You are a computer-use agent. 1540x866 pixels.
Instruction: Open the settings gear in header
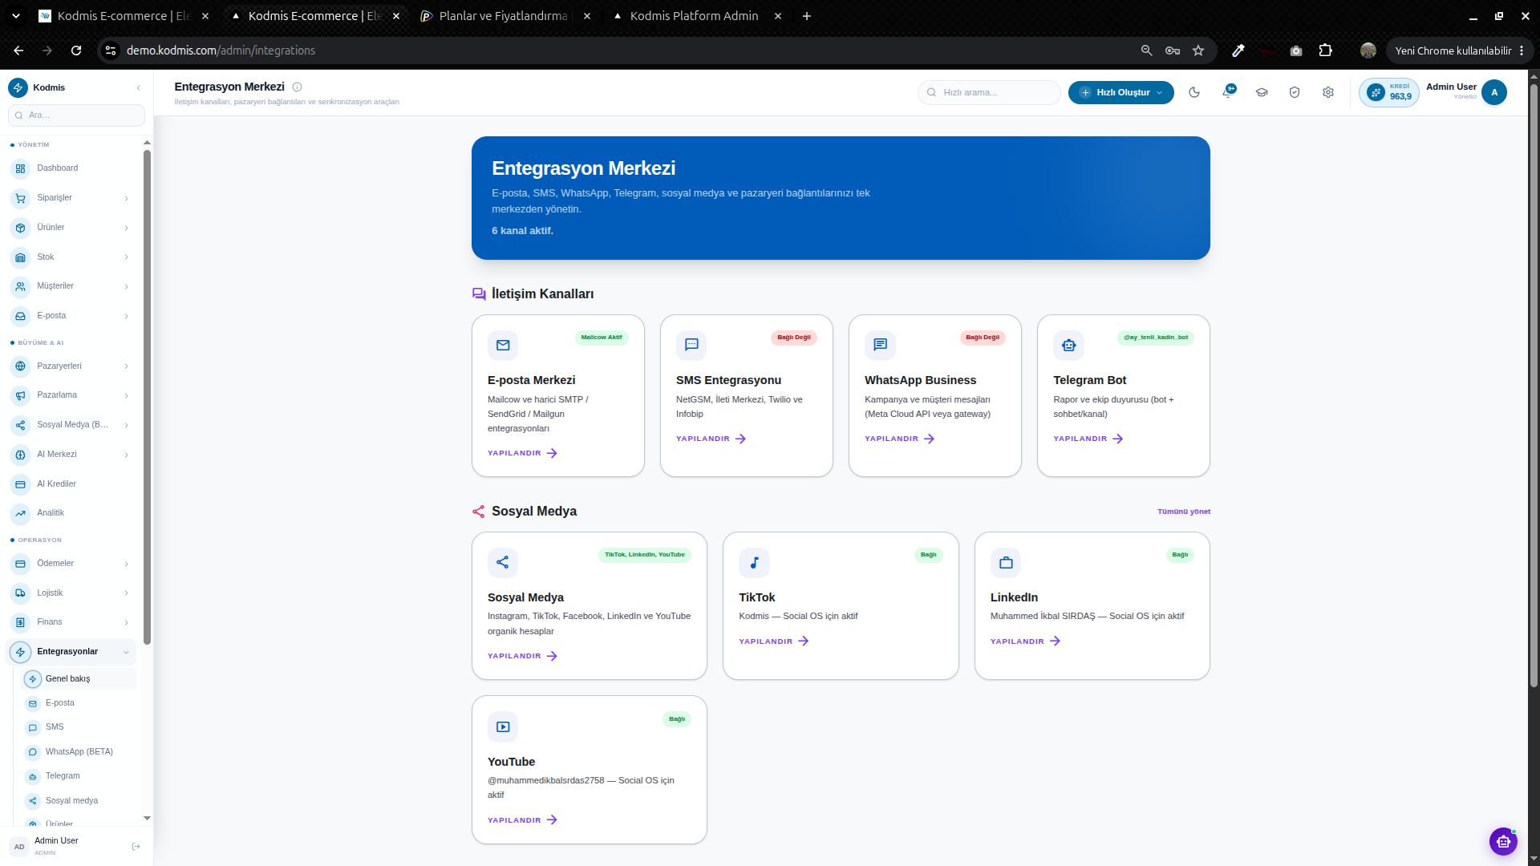pos(1328,92)
